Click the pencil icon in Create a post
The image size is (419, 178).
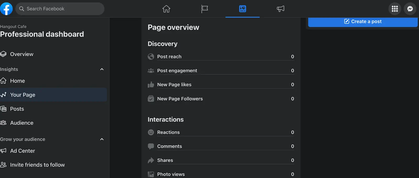pyautogui.click(x=346, y=21)
